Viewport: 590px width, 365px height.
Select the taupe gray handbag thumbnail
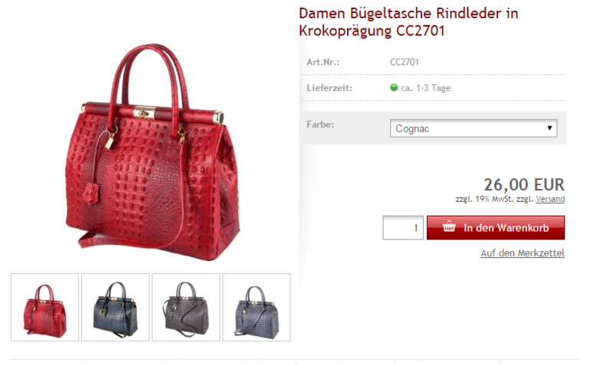(x=186, y=307)
